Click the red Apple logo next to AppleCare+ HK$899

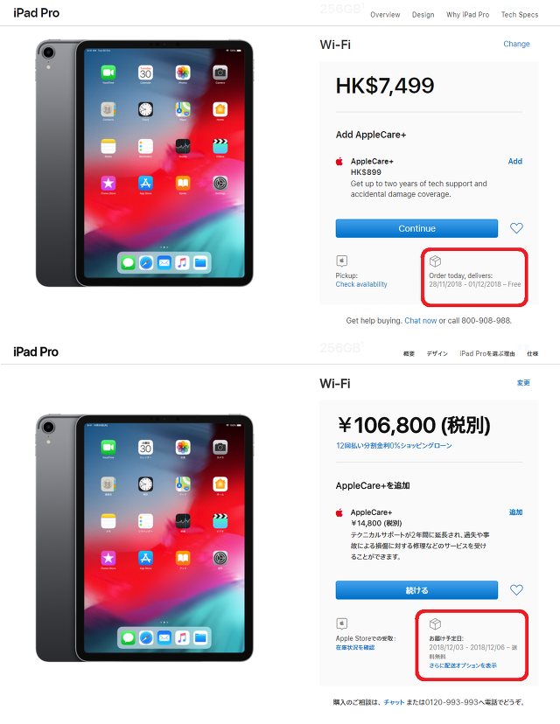(339, 161)
